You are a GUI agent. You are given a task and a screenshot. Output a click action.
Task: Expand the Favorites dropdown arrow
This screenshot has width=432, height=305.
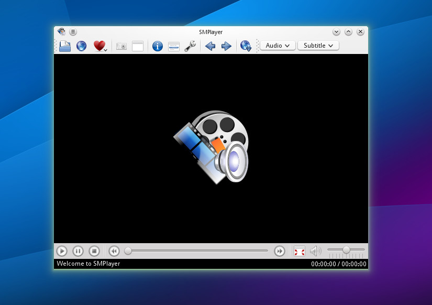click(106, 50)
